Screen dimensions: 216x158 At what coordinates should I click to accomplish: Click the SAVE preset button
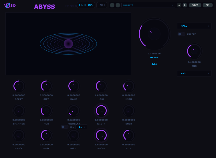[195, 5]
